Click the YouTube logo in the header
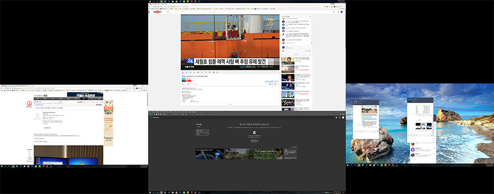 pyautogui.click(x=157, y=12)
